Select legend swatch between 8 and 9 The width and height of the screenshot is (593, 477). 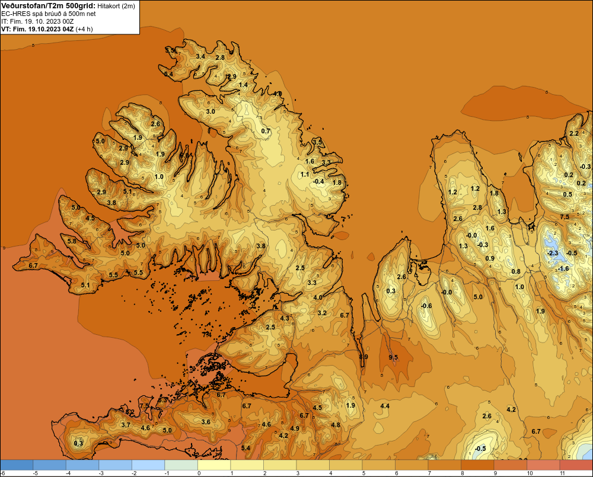click(477, 465)
